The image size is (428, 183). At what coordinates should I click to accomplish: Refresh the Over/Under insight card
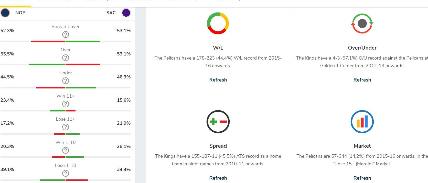pos(362,80)
